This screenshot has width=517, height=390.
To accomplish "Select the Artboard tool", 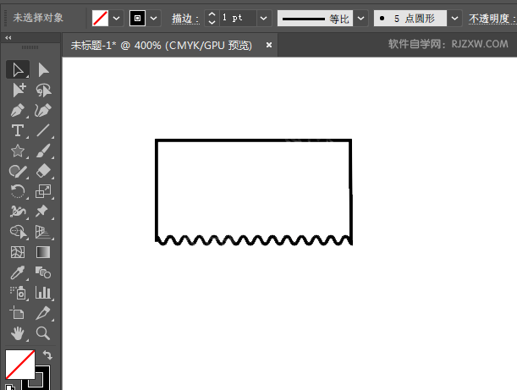I will click(18, 313).
